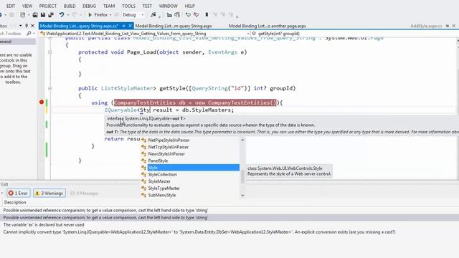The height and width of the screenshot is (258, 459).
Task: Toggle the 1 Error filter
Action: pyautogui.click(x=18, y=193)
